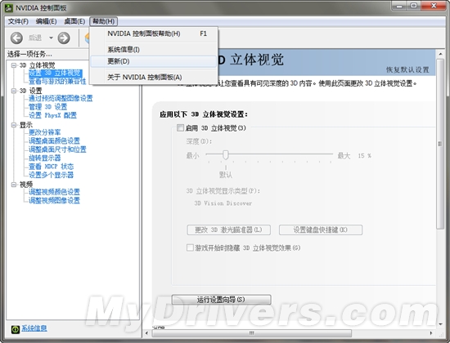Toggle 游戏开始时隐藏 3D 立体视觉效果 checkbox
The width and height of the screenshot is (450, 343).
[190, 247]
